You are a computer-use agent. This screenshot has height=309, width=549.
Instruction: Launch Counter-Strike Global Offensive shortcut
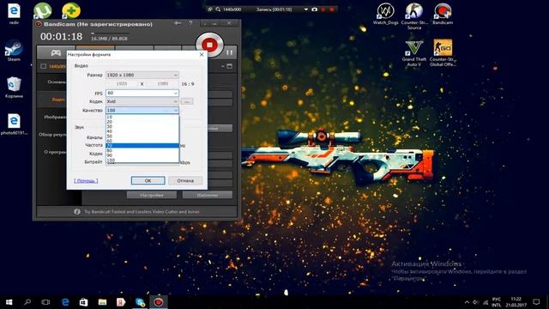443,53
